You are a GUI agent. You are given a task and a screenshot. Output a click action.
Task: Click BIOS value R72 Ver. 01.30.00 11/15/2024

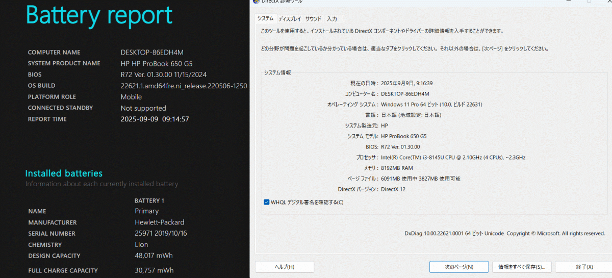point(164,74)
